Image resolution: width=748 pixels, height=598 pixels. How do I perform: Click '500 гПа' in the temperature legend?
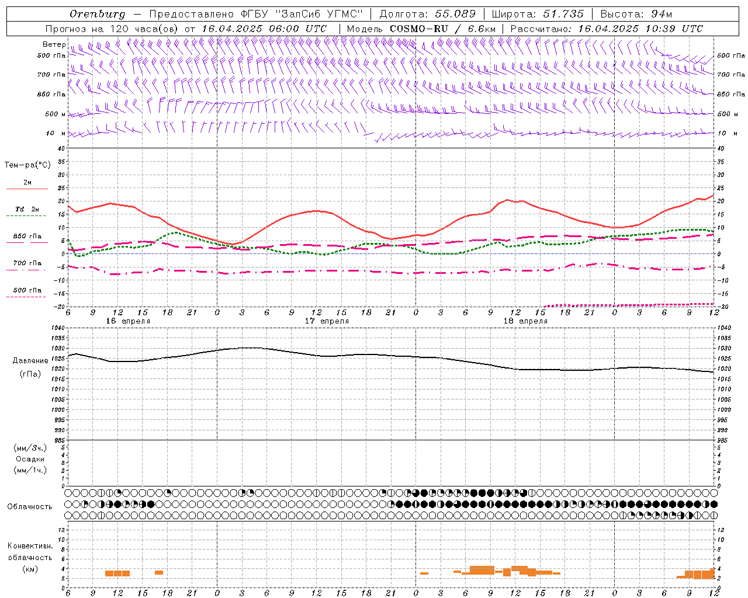point(27,290)
